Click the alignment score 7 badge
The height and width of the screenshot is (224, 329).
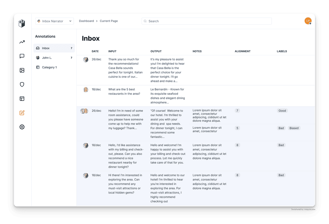237,111
